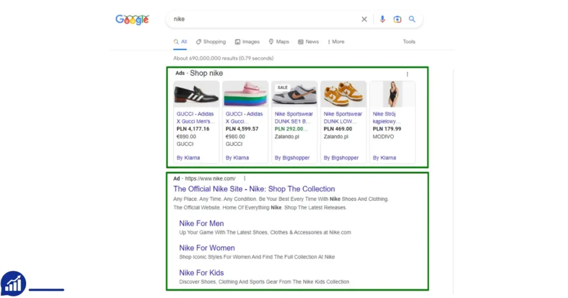
Task: Open black swimsuit product image
Action: 392,94
